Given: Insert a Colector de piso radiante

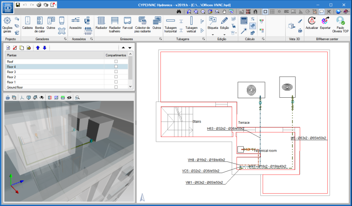Looking at the screenshot, I should [x=143, y=25].
